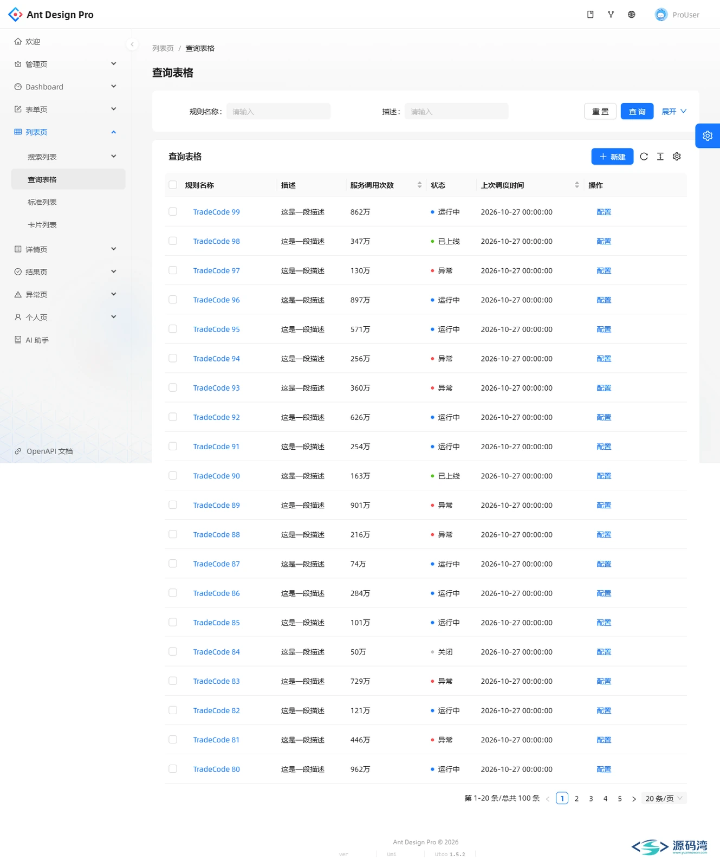720x867 pixels.
Task: Open the TradeCode 98 link
Action: point(217,241)
